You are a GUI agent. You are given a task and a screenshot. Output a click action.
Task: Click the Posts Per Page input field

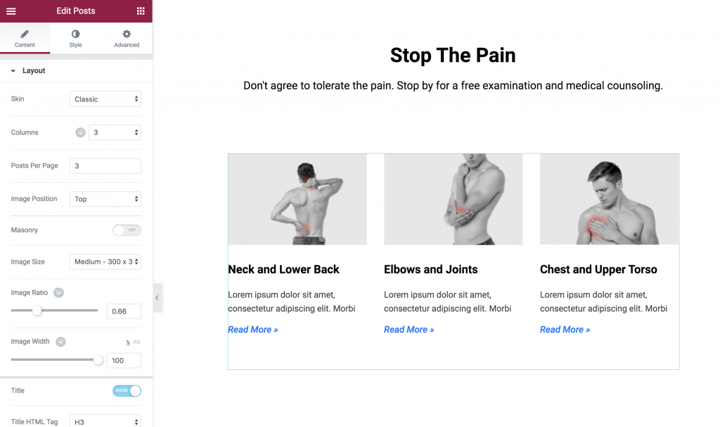(105, 166)
